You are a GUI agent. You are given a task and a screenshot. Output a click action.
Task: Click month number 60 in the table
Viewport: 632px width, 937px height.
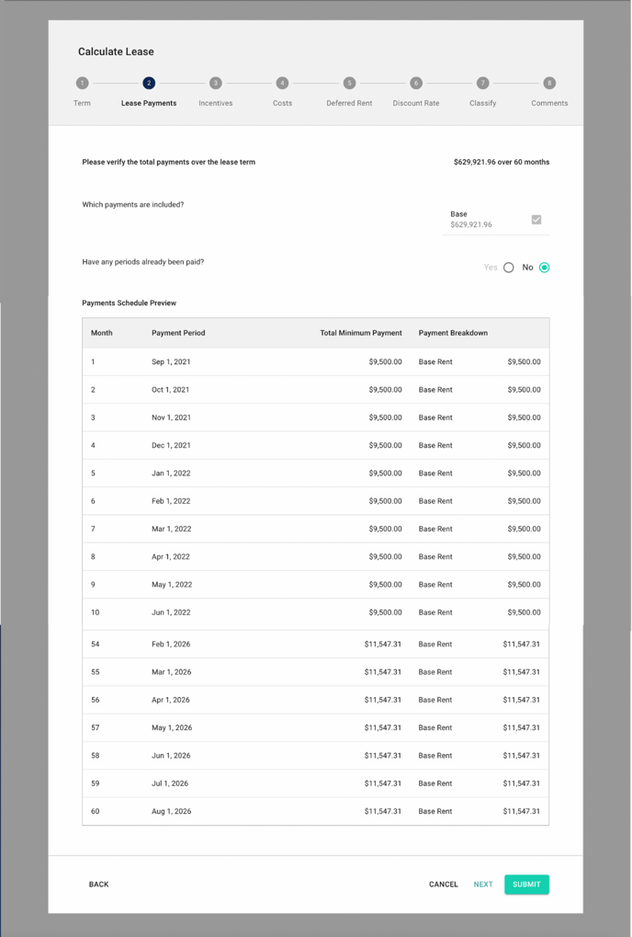95,812
